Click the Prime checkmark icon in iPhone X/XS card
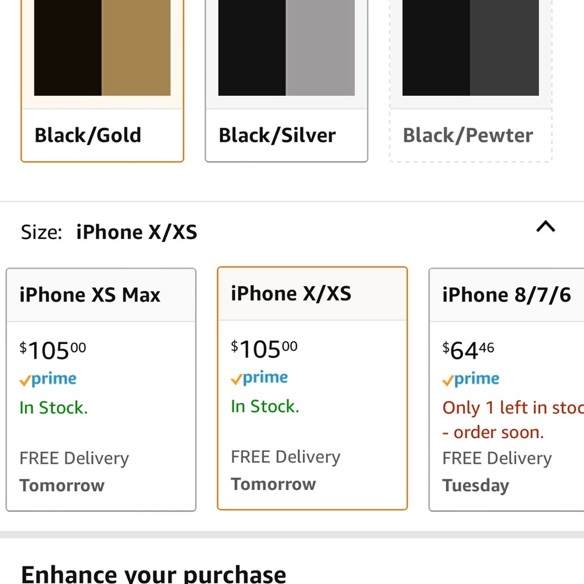The height and width of the screenshot is (584, 584). [236, 377]
